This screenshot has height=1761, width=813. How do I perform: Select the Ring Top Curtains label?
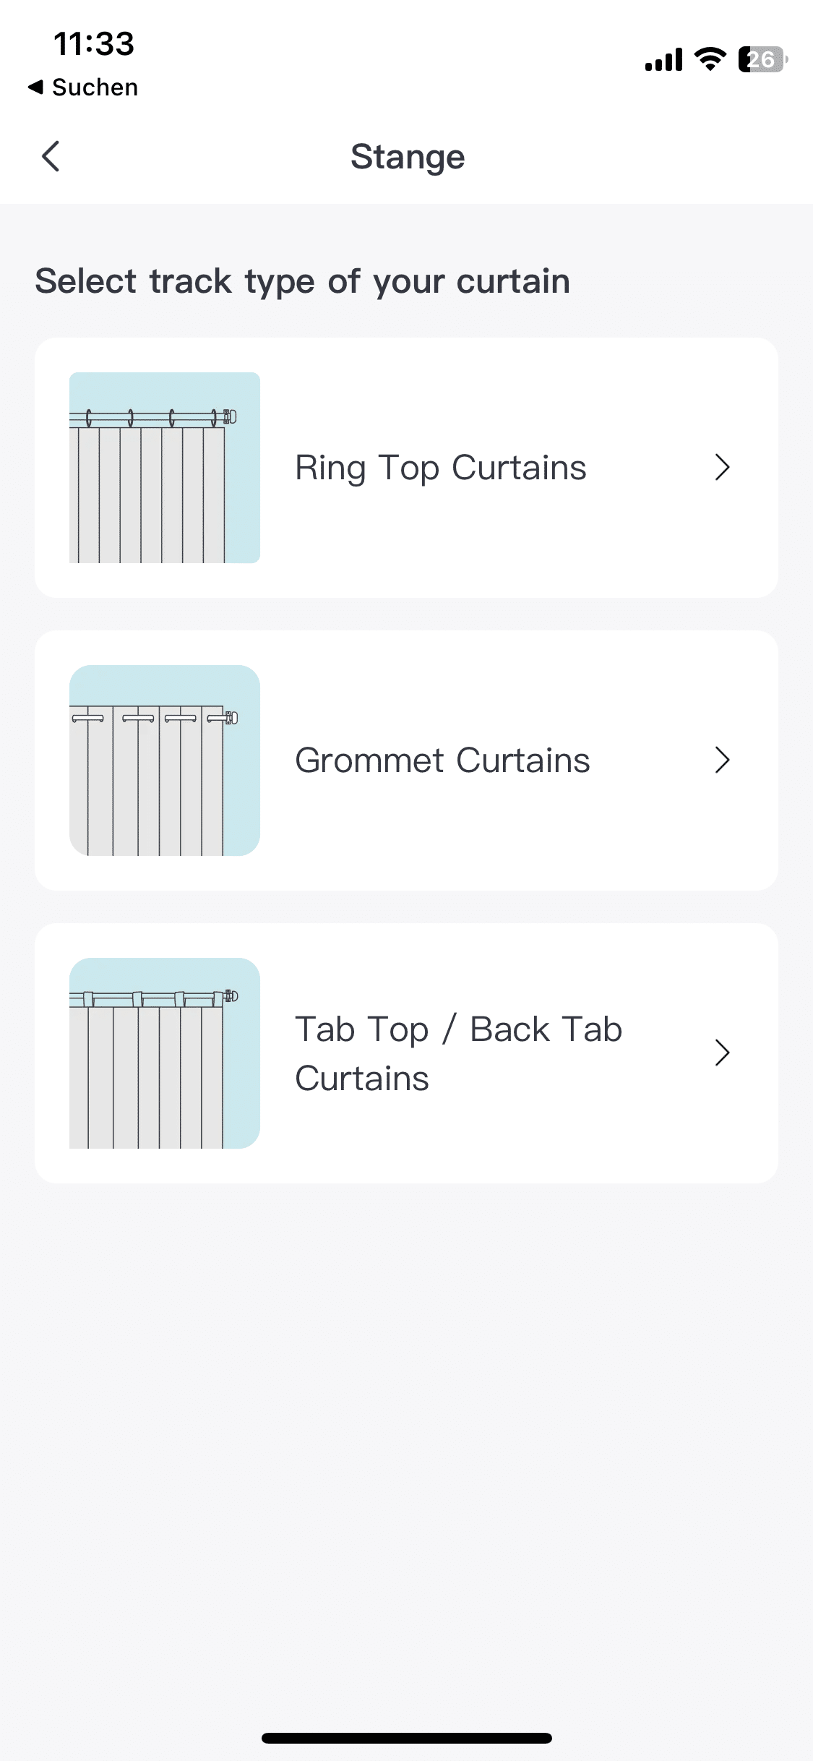[x=441, y=468]
